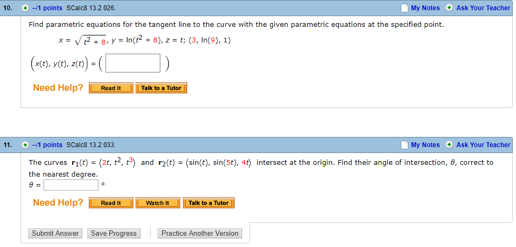Expand question 11 points plus icon
This screenshot has width=516, height=247.
pos(25,145)
